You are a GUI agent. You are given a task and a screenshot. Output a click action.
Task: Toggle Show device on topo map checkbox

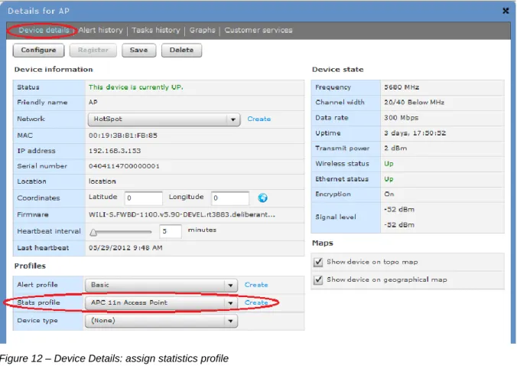coord(318,262)
